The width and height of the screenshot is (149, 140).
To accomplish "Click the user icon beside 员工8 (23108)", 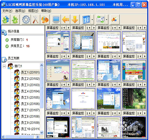I will coord(17,116).
